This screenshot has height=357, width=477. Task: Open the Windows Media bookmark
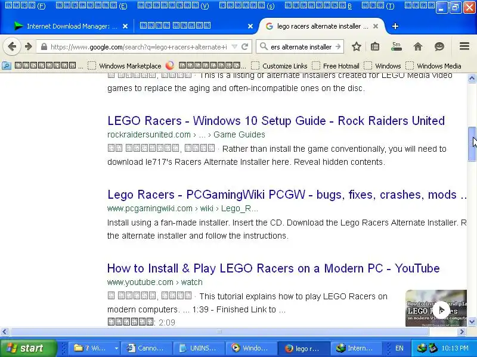(433, 65)
